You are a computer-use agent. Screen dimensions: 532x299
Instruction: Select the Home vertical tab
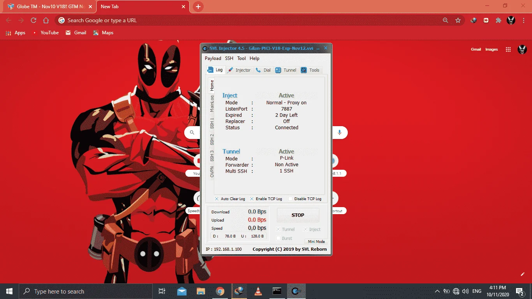click(212, 85)
